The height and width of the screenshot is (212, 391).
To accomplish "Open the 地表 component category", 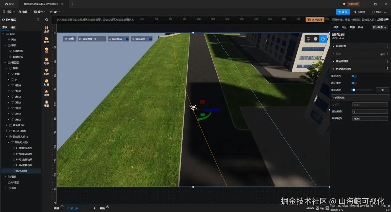I will coord(47,61).
